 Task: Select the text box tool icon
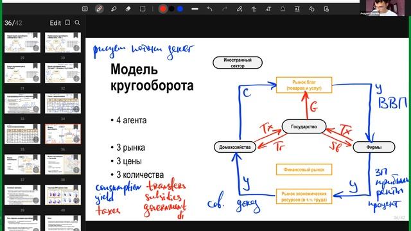[268, 9]
